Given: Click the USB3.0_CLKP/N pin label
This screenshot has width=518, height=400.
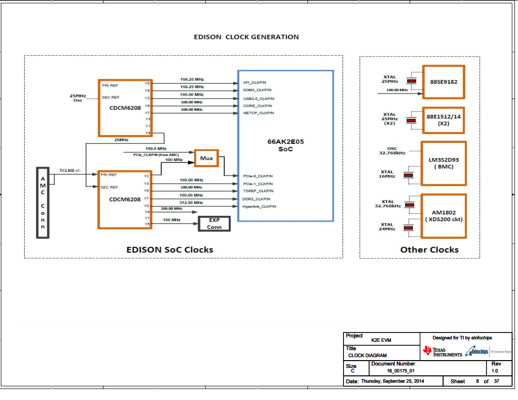Looking at the screenshot, I should coord(259,99).
